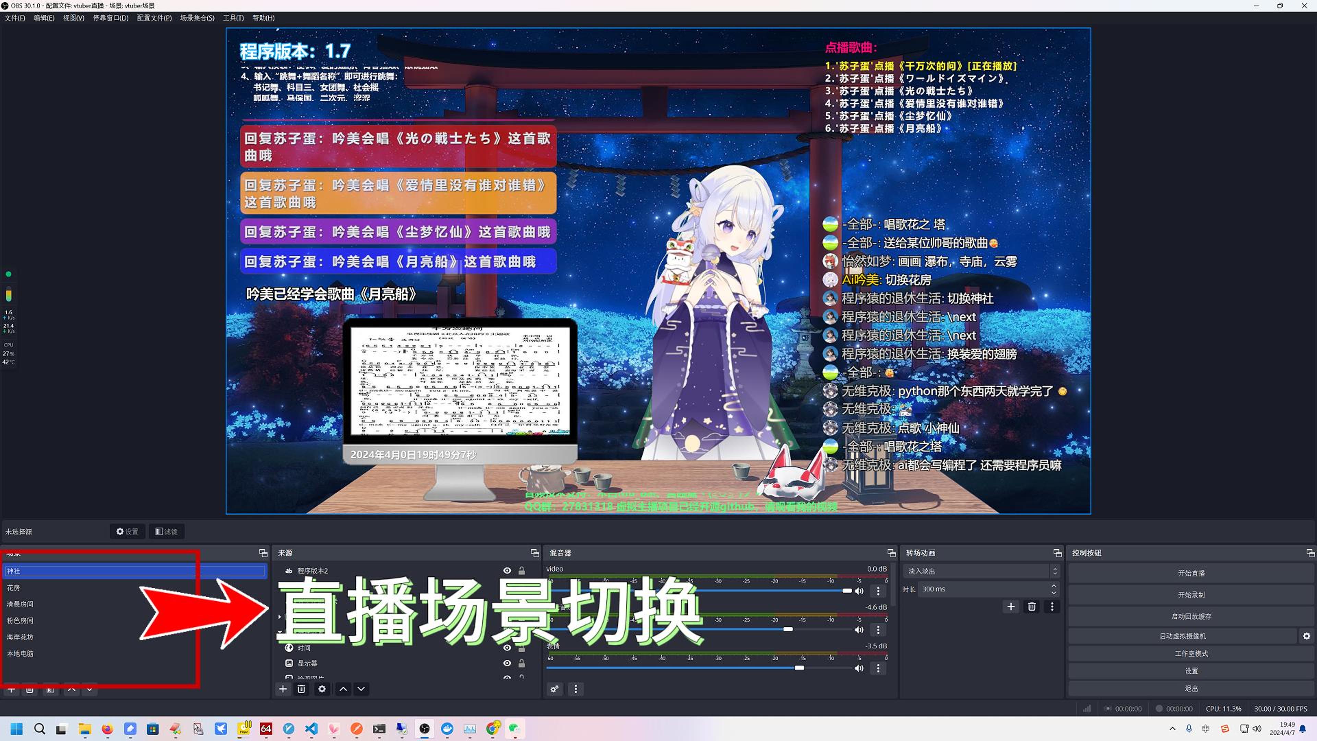
Task: Increase the transition duration with up stepper
Action: pos(1054,586)
